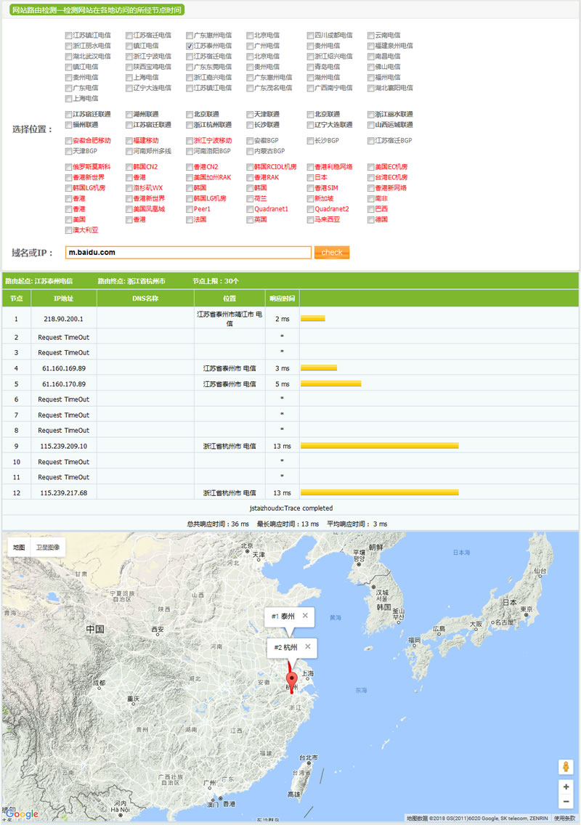The height and width of the screenshot is (825, 581).
Task: Close the #2 杭州 marker label
Action: 308,647
